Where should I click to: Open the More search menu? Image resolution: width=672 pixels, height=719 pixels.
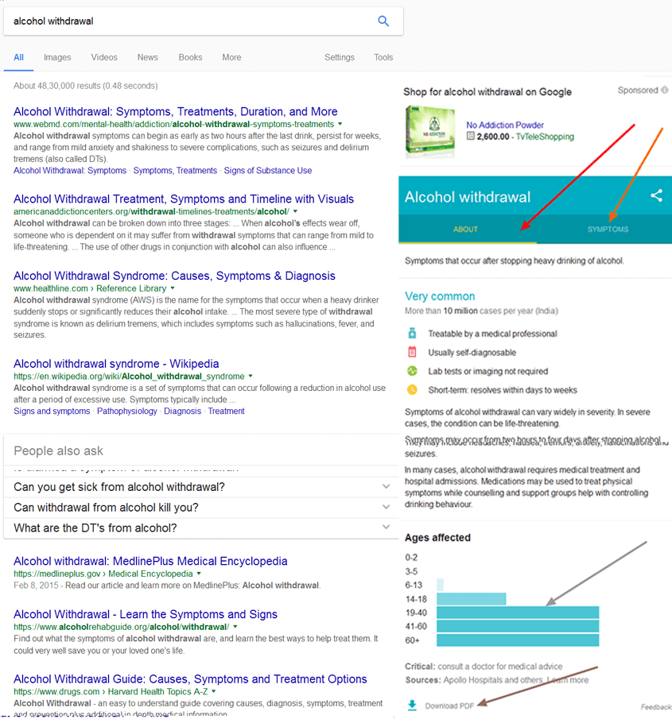coord(231,57)
